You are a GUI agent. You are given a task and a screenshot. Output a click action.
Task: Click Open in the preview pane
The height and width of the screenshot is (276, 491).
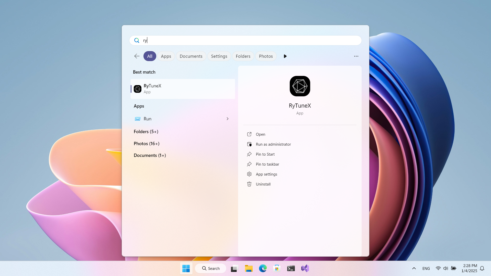tap(300, 134)
